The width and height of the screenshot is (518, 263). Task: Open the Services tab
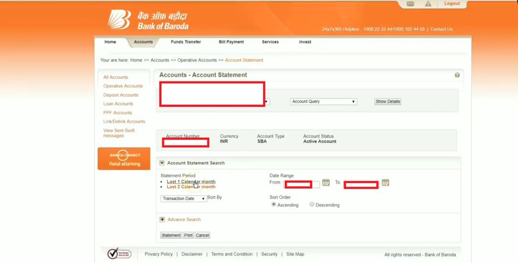click(x=270, y=42)
